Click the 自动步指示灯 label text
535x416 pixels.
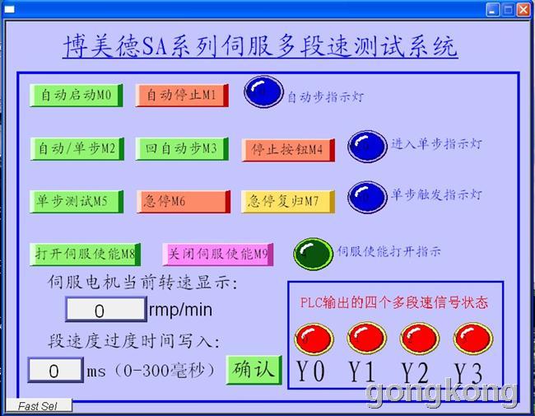(325, 97)
